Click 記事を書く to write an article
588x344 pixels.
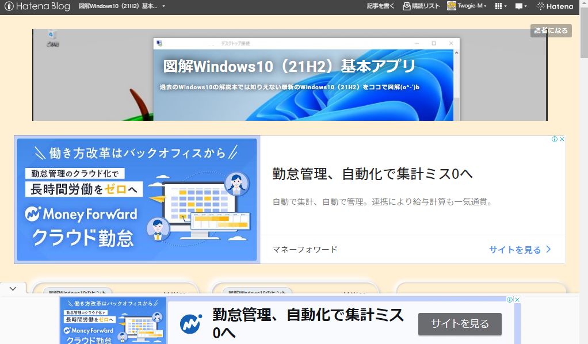(380, 6)
